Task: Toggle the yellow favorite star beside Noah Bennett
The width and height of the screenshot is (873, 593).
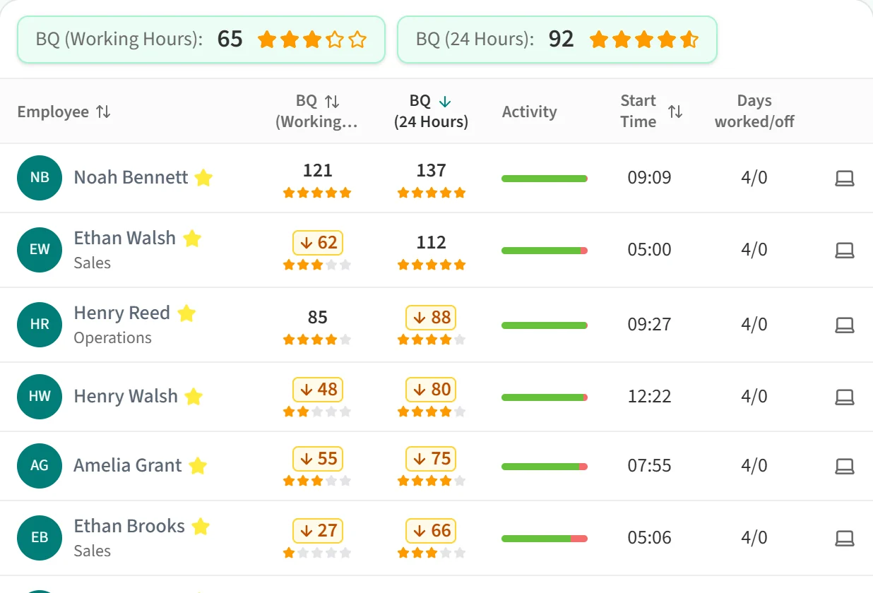Action: point(203,178)
